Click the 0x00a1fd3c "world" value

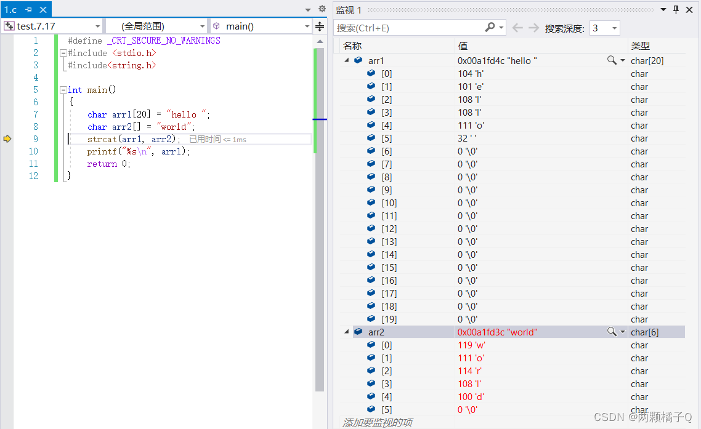coord(497,332)
